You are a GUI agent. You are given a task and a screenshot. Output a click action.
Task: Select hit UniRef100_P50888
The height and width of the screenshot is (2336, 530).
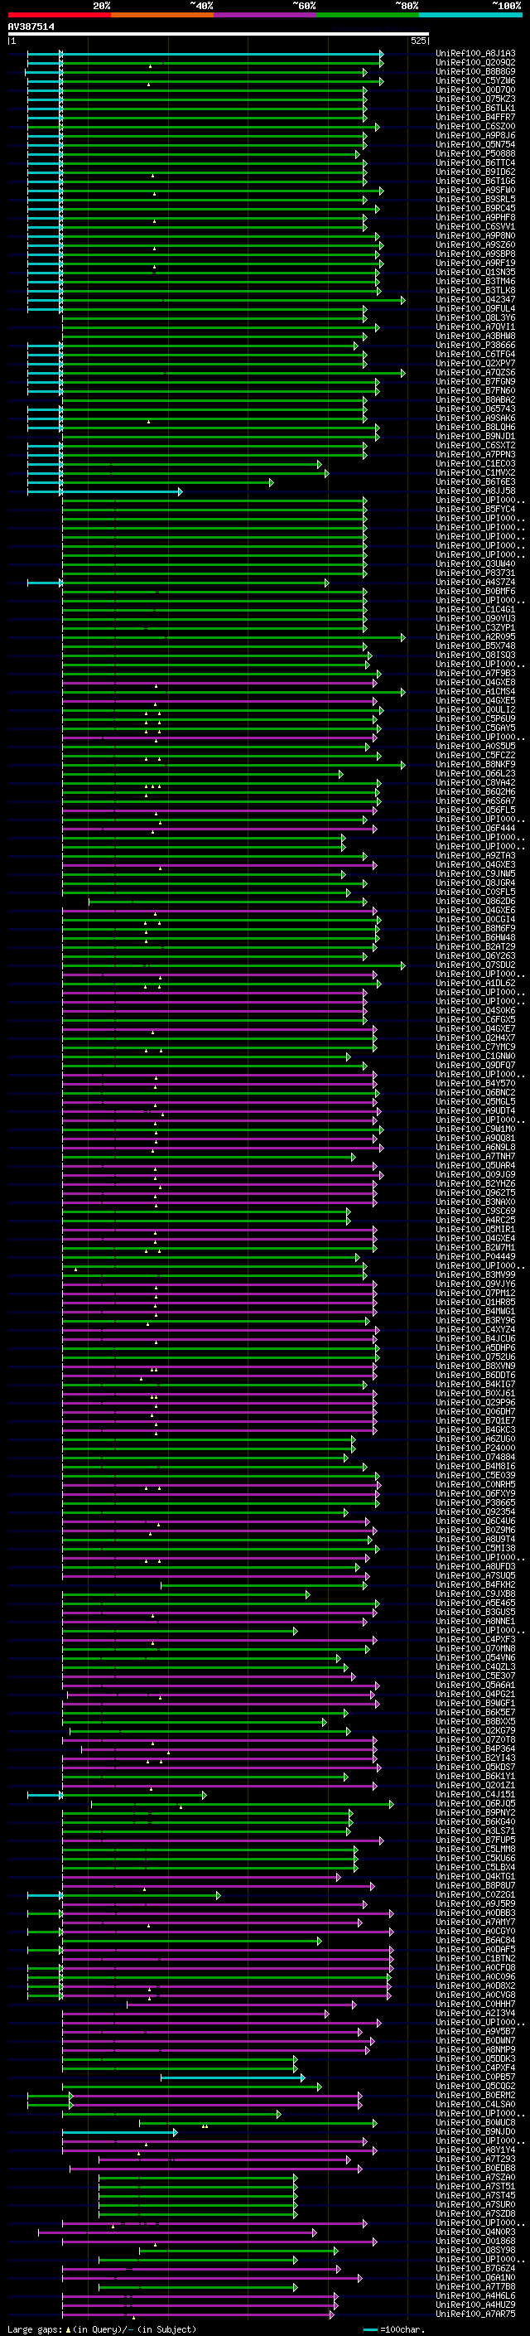point(475,153)
